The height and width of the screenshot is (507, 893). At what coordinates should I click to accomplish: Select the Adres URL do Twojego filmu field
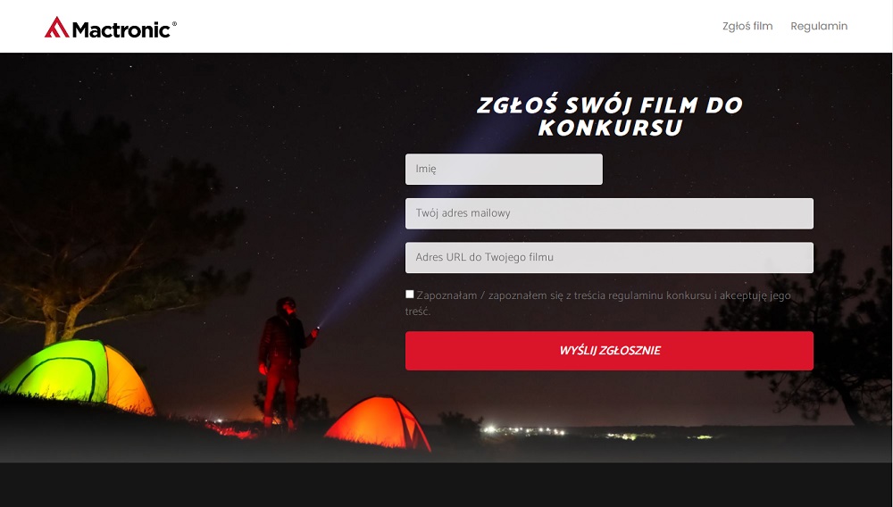tap(609, 258)
